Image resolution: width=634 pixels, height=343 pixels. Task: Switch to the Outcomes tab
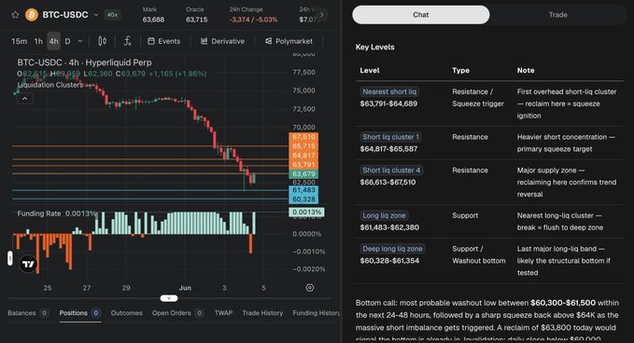[x=127, y=313]
